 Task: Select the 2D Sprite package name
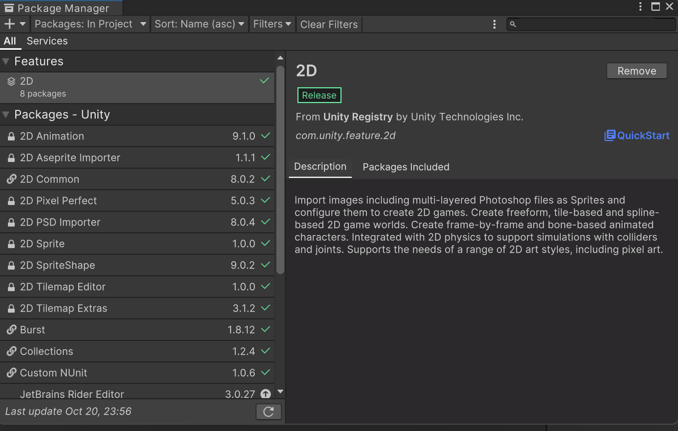pos(42,244)
